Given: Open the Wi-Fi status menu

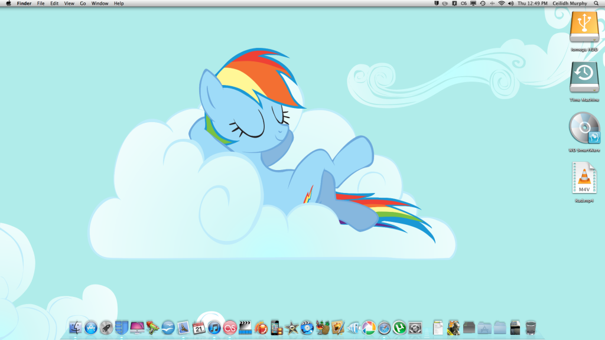Looking at the screenshot, I should (x=502, y=3).
